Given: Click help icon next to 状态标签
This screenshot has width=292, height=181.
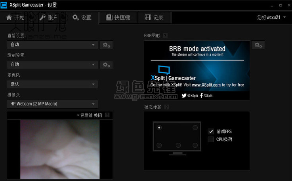Looking at the screenshot, I should 167,107.
